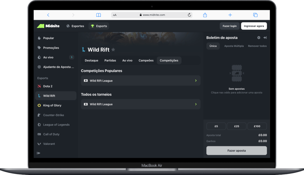Open Ajudante de Aposta in the sidebar
This screenshot has width=304, height=175.
pyautogui.click(x=56, y=67)
